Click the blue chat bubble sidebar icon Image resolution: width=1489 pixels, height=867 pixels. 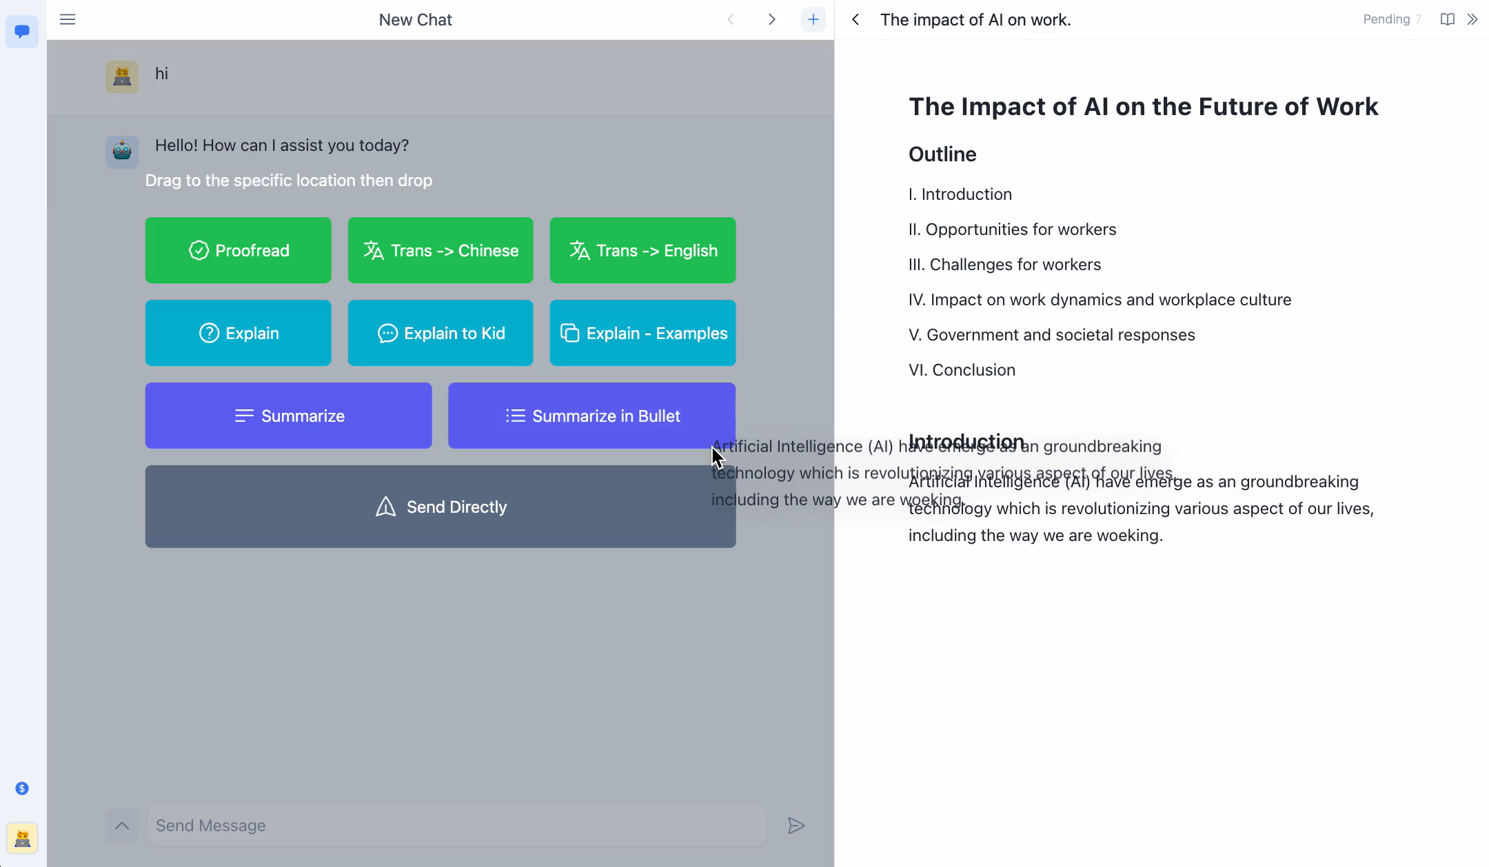[x=22, y=31]
